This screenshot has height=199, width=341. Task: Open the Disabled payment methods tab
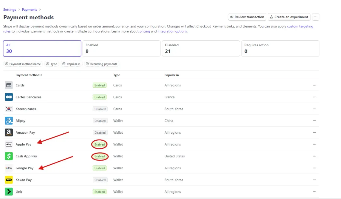201,48
